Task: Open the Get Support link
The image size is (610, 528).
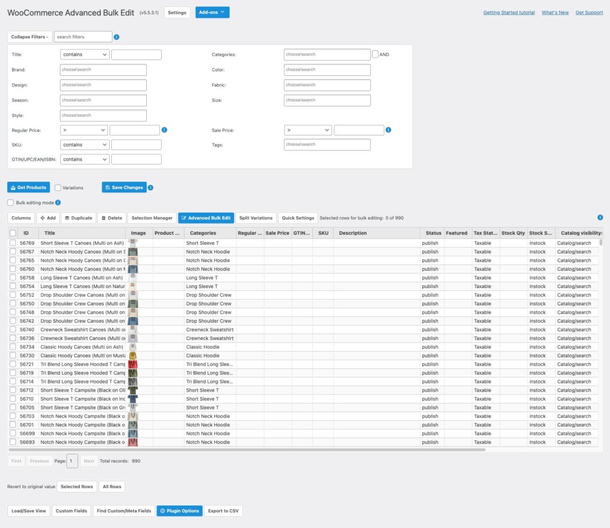Action: (589, 13)
